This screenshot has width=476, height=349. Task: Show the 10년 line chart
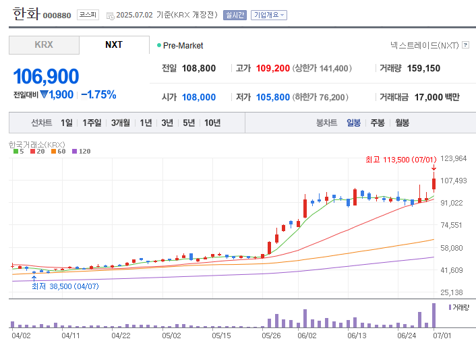[212, 123]
